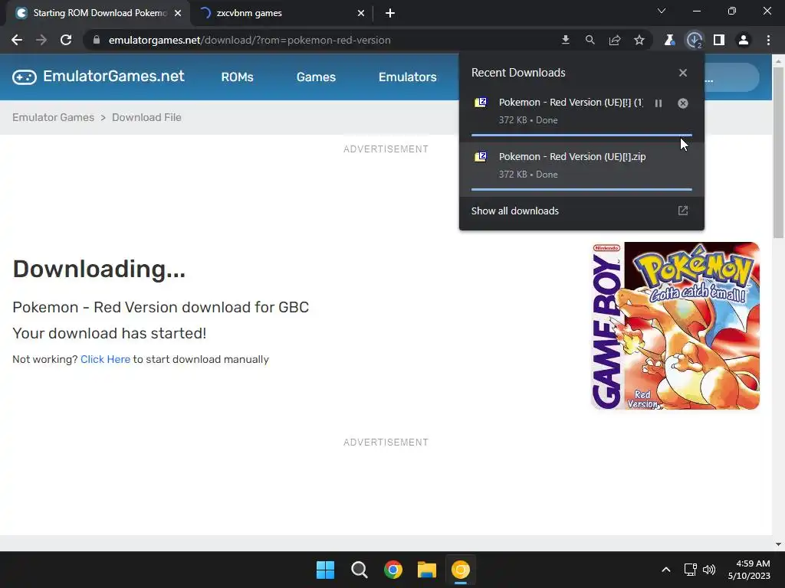Open the side panel icon
This screenshot has width=785, height=588.
719,40
